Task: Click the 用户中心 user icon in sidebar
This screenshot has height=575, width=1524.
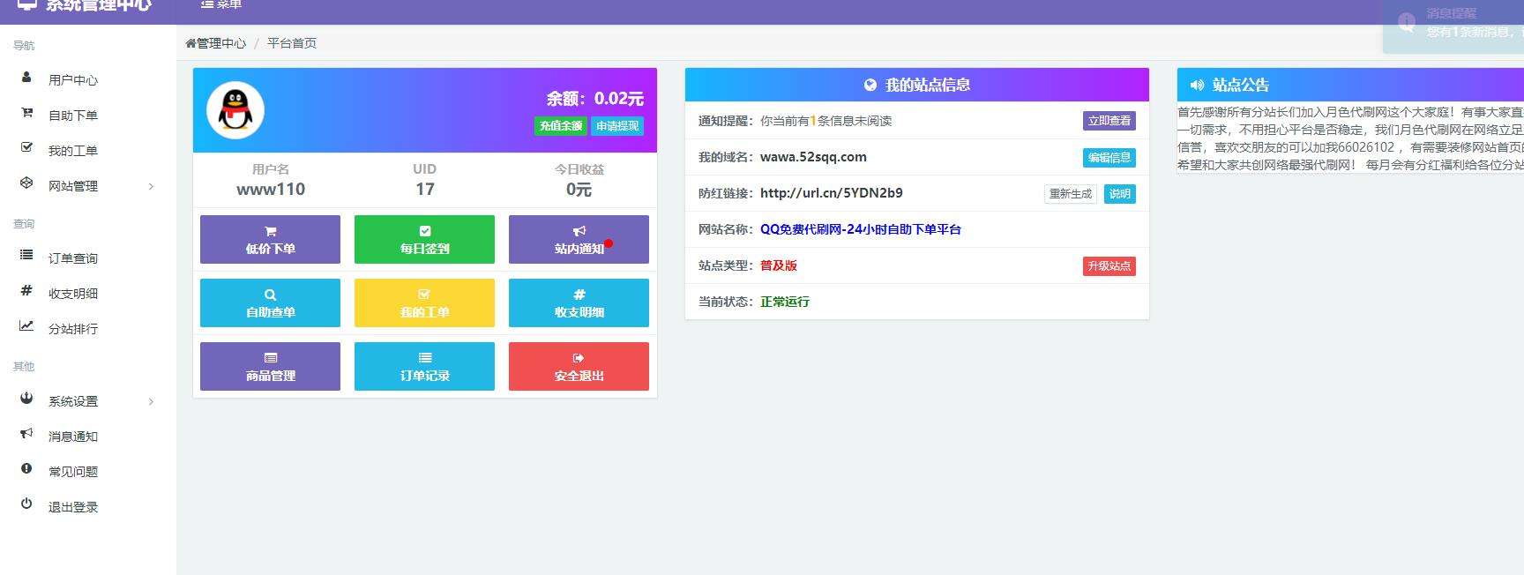Action: pos(26,78)
